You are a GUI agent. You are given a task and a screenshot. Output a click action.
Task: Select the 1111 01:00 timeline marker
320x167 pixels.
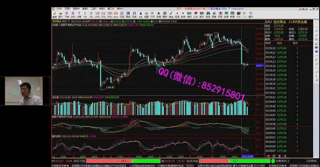[x=247, y=156]
